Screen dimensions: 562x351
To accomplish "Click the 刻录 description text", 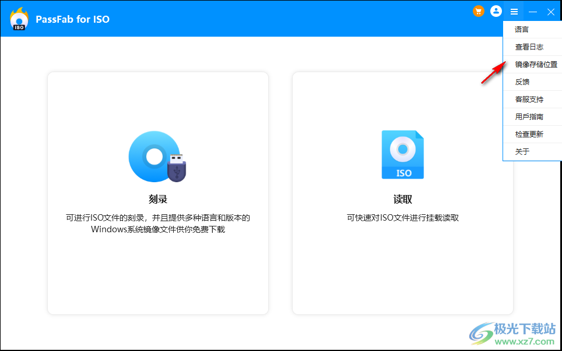I will (x=158, y=224).
